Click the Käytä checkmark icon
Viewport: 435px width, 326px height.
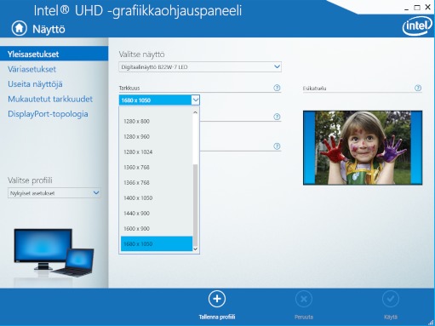(391, 299)
